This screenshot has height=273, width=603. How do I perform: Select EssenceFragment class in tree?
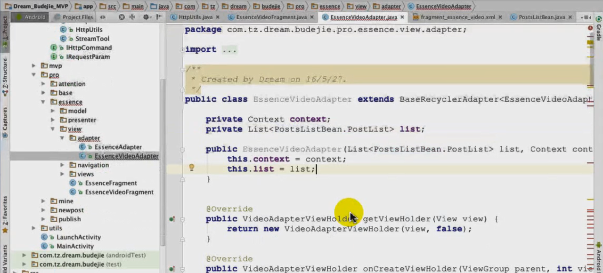[111, 183]
